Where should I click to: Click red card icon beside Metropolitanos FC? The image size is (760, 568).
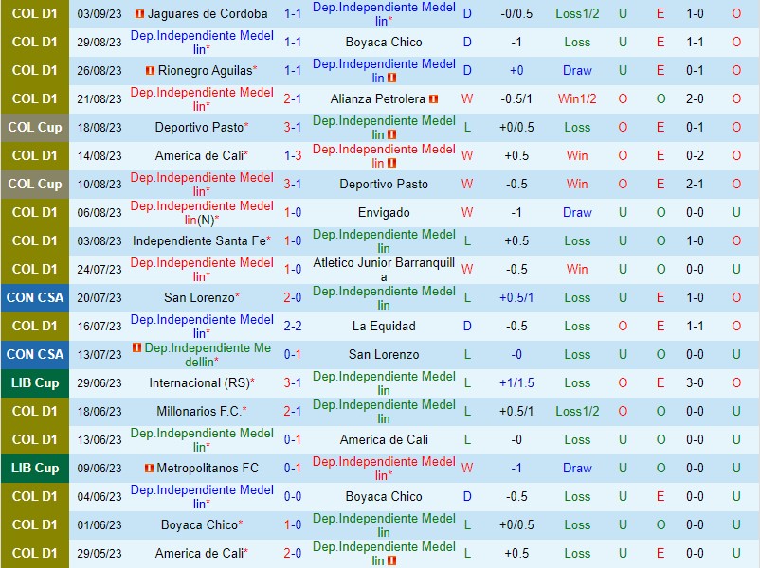[x=150, y=469]
